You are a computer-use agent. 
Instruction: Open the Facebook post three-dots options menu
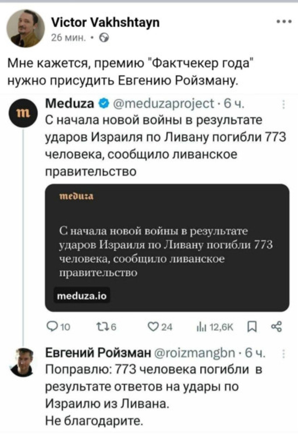click(284, 22)
